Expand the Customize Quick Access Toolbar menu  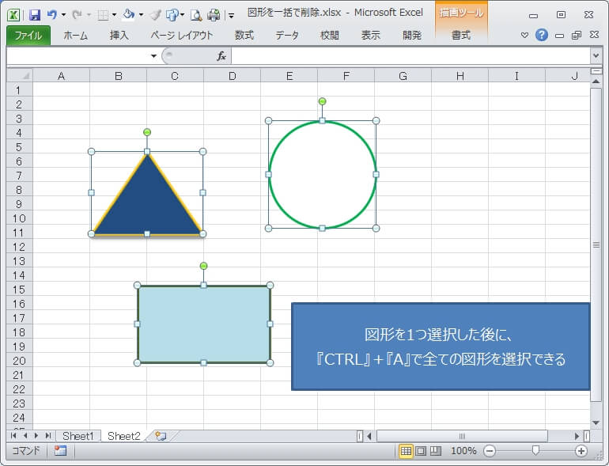[x=231, y=15]
